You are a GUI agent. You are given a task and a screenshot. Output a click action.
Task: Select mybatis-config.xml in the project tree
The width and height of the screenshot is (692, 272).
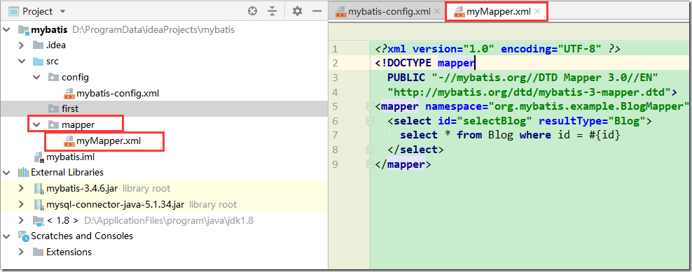118,93
